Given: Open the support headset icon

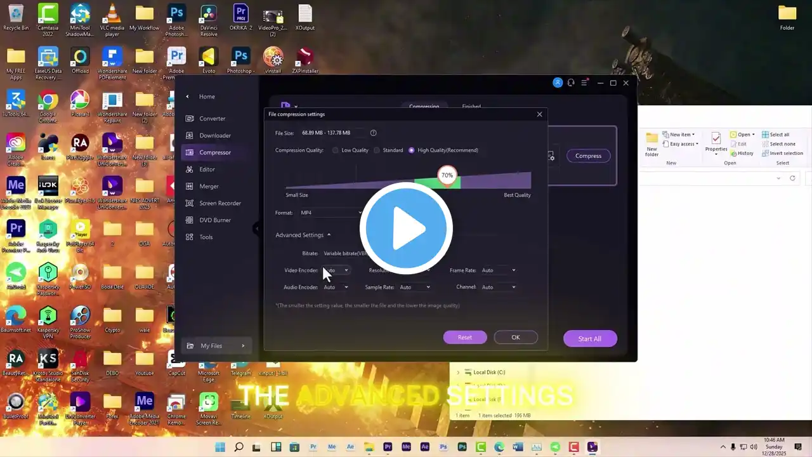Looking at the screenshot, I should pyautogui.click(x=571, y=83).
